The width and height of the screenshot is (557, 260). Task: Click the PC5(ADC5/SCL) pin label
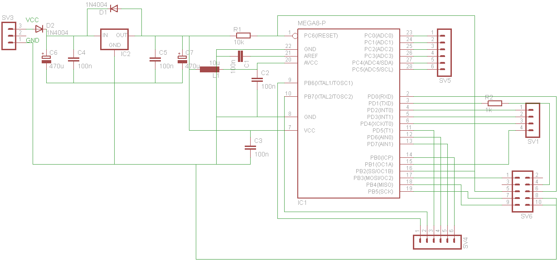click(373, 70)
